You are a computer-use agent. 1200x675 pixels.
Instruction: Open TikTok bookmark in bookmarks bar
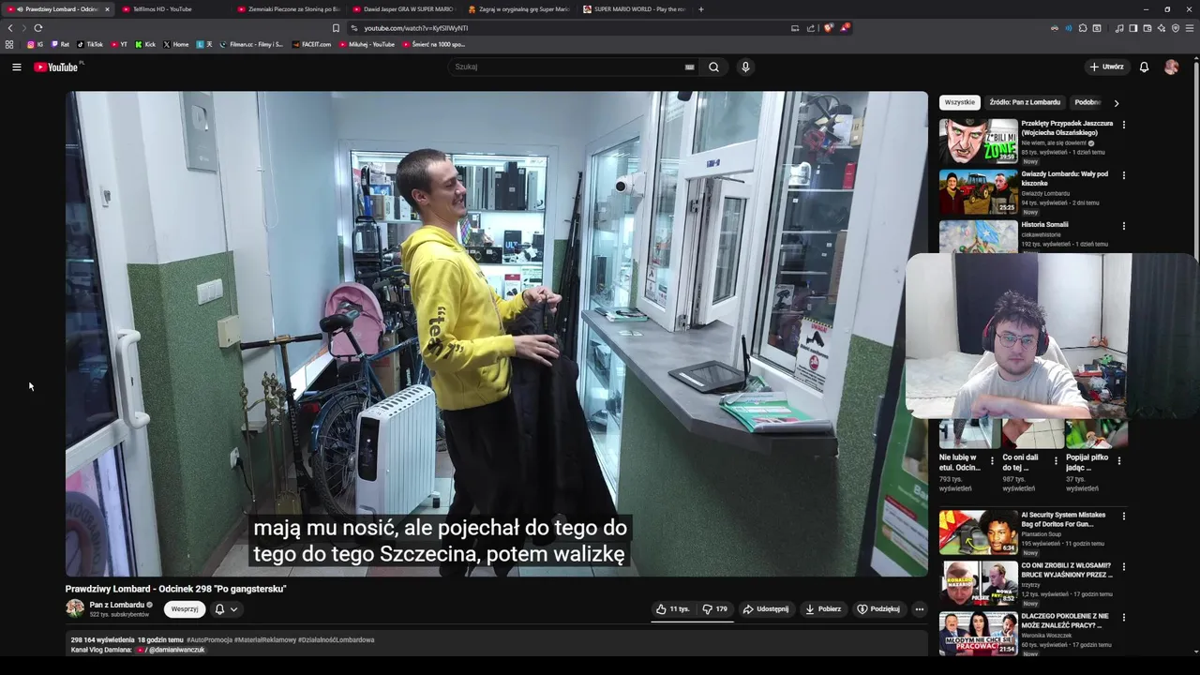pos(90,44)
